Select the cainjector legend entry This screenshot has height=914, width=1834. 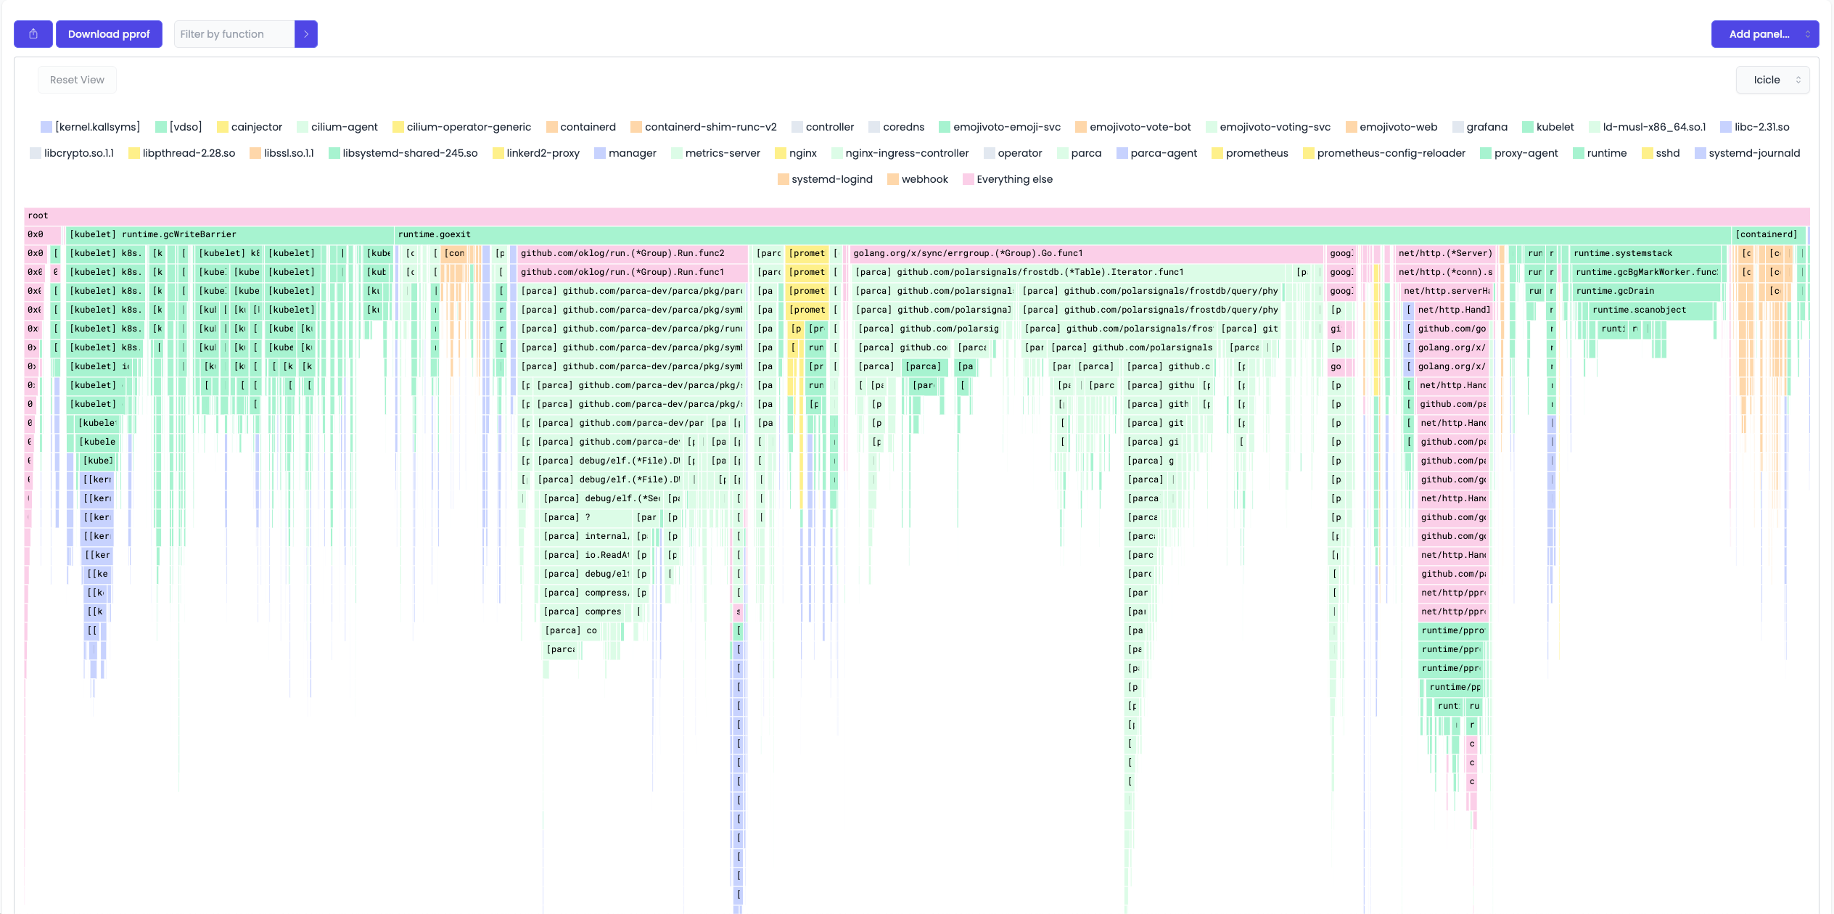pos(250,127)
